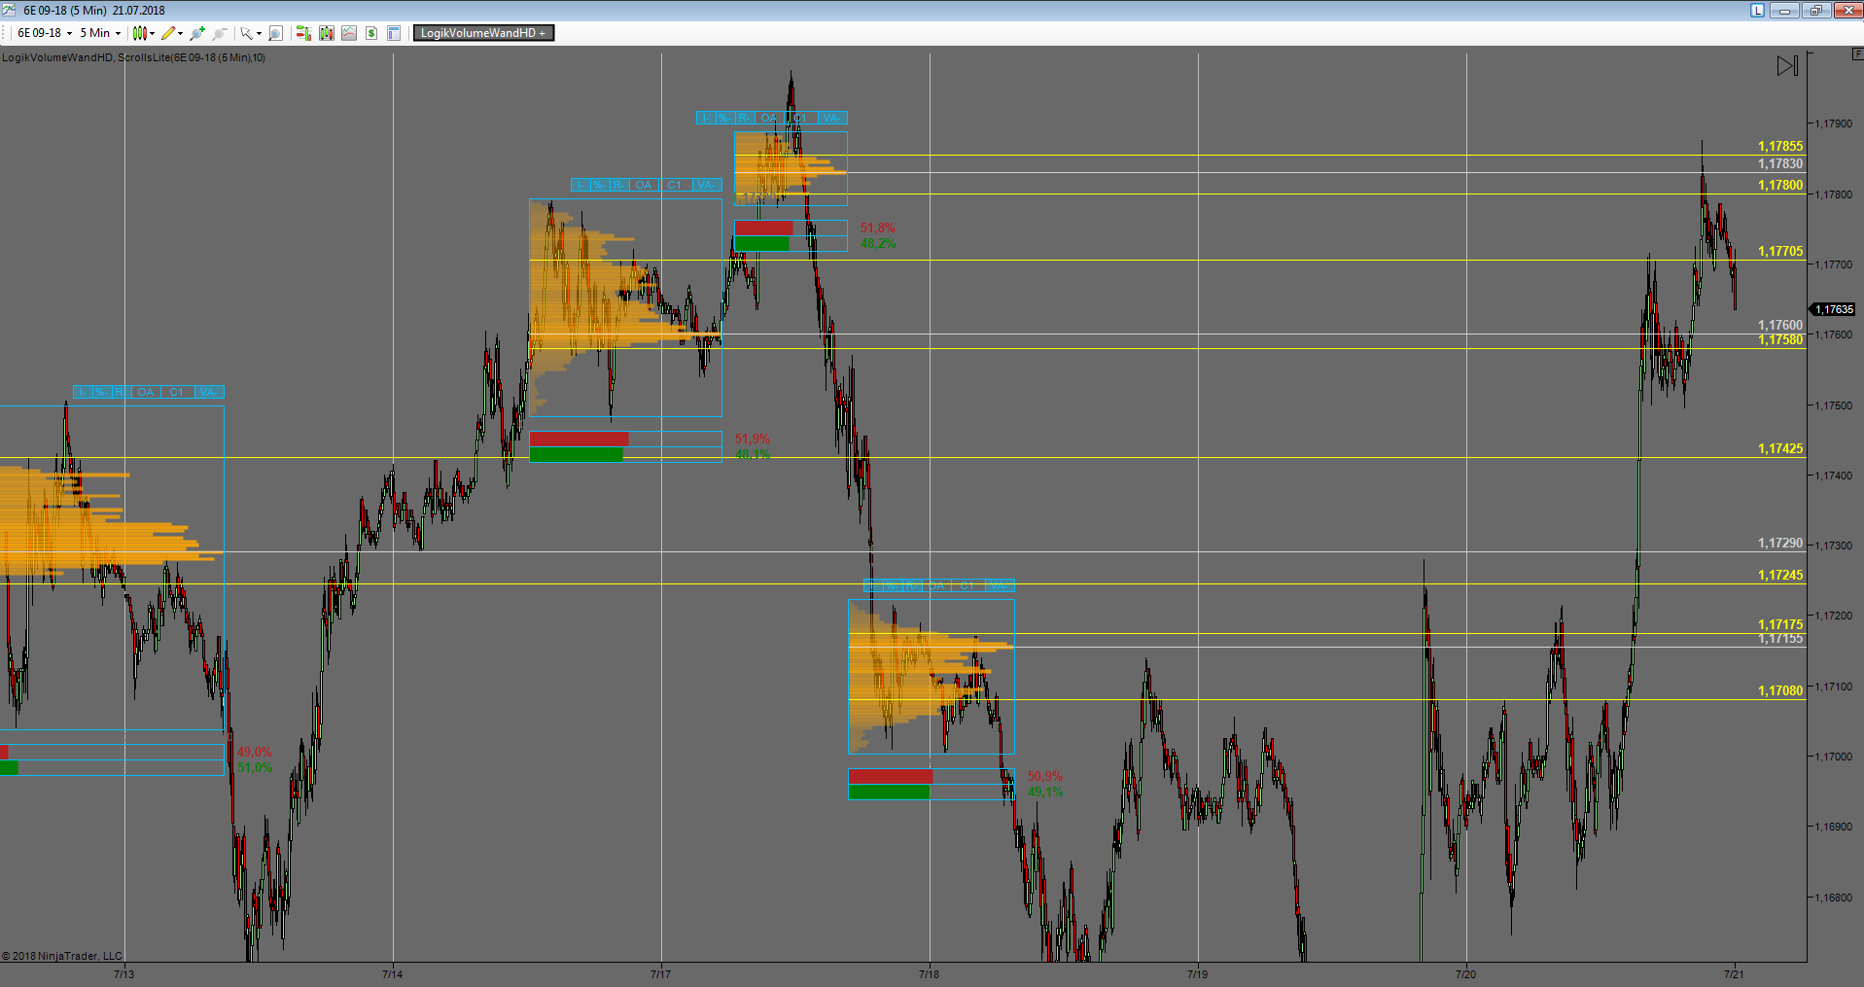This screenshot has height=987, width=1864.
Task: Open the drawing tools dropdown arrow
Action: (x=181, y=33)
